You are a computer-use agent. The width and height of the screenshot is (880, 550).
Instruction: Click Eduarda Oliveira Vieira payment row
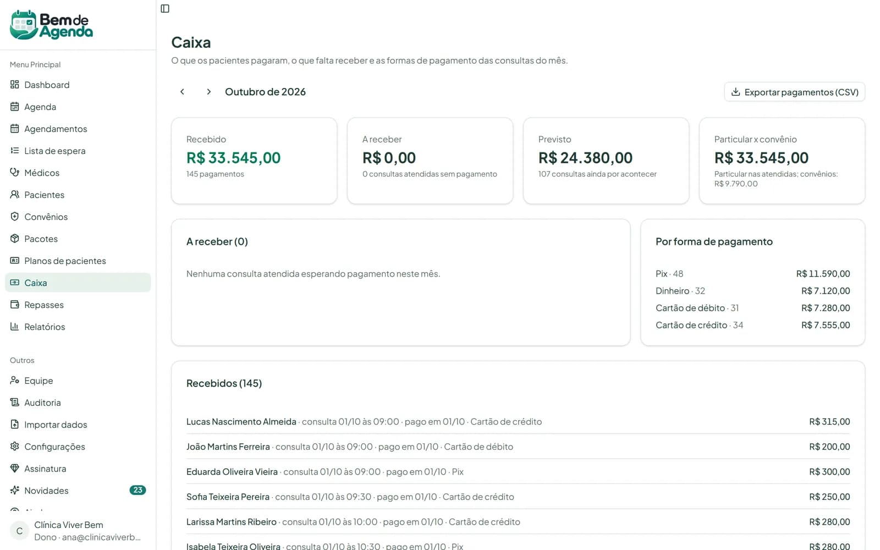[518, 472]
